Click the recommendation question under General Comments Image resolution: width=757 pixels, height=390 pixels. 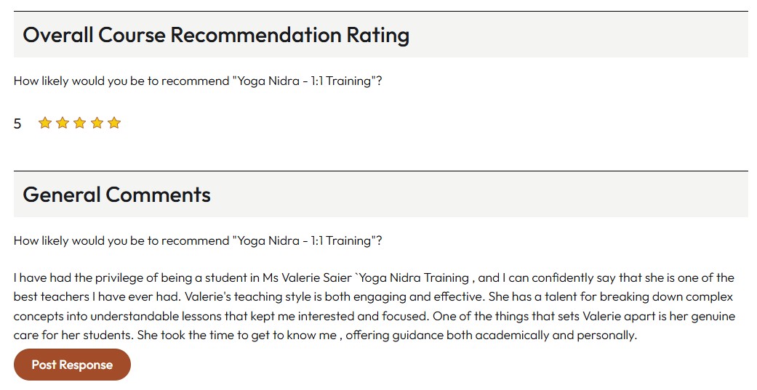point(198,241)
